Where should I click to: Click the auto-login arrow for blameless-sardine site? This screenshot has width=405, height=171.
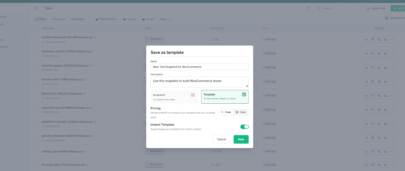tap(366, 53)
